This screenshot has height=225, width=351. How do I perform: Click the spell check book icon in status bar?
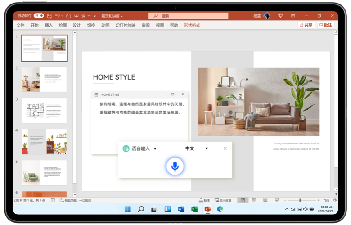pos(53,200)
